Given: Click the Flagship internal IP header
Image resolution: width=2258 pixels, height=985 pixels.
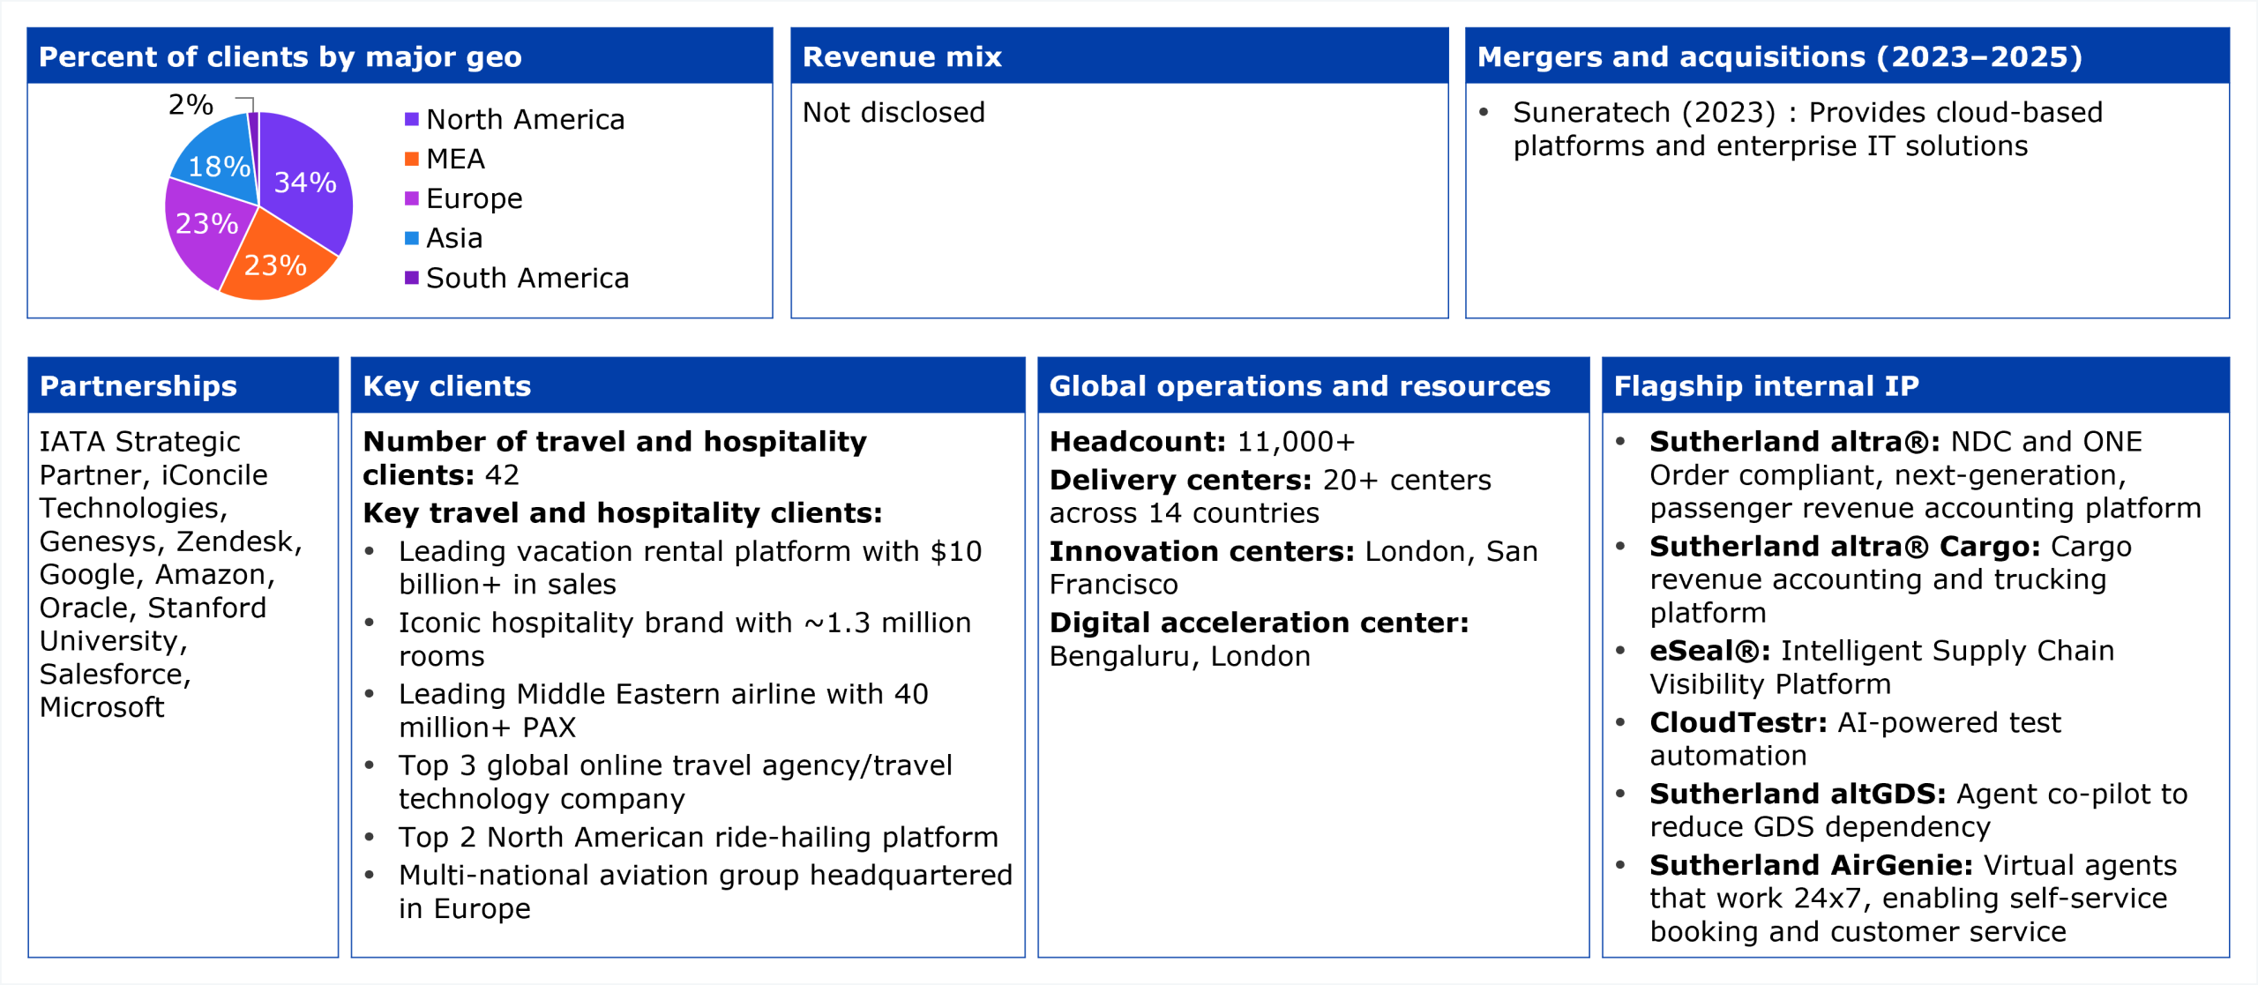Looking at the screenshot, I should (1766, 385).
